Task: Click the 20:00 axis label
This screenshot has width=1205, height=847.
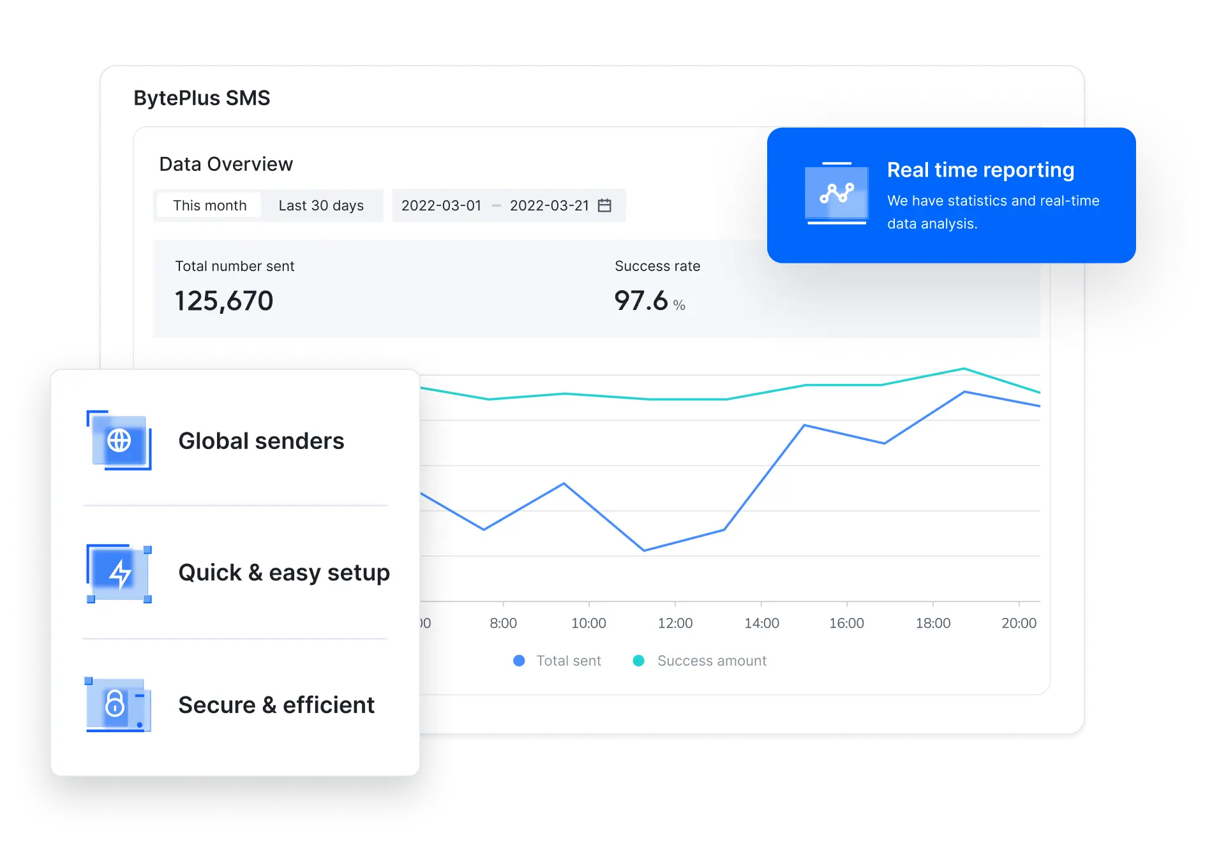Action: (x=1019, y=623)
